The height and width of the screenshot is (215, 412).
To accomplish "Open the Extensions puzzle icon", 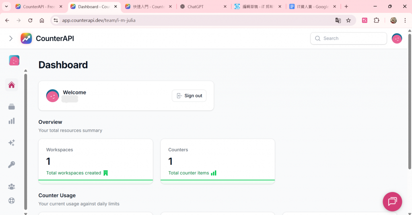I will click(377, 20).
